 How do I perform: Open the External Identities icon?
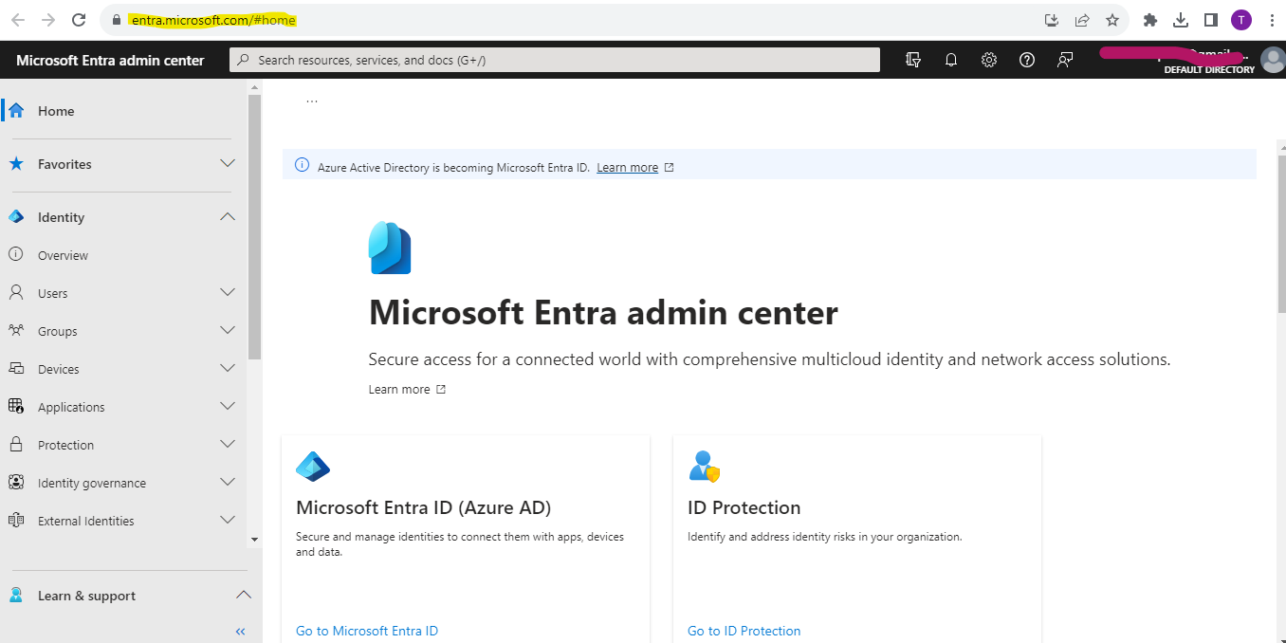click(x=16, y=520)
